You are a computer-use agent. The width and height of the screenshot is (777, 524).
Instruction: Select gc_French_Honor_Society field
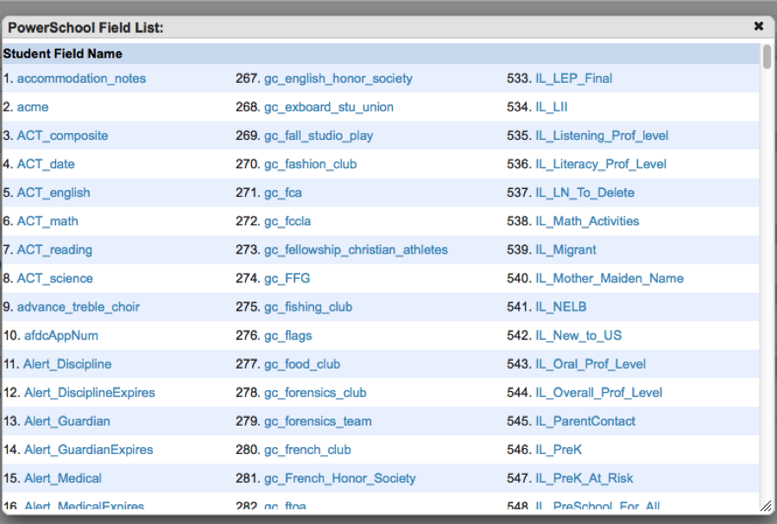coord(339,477)
